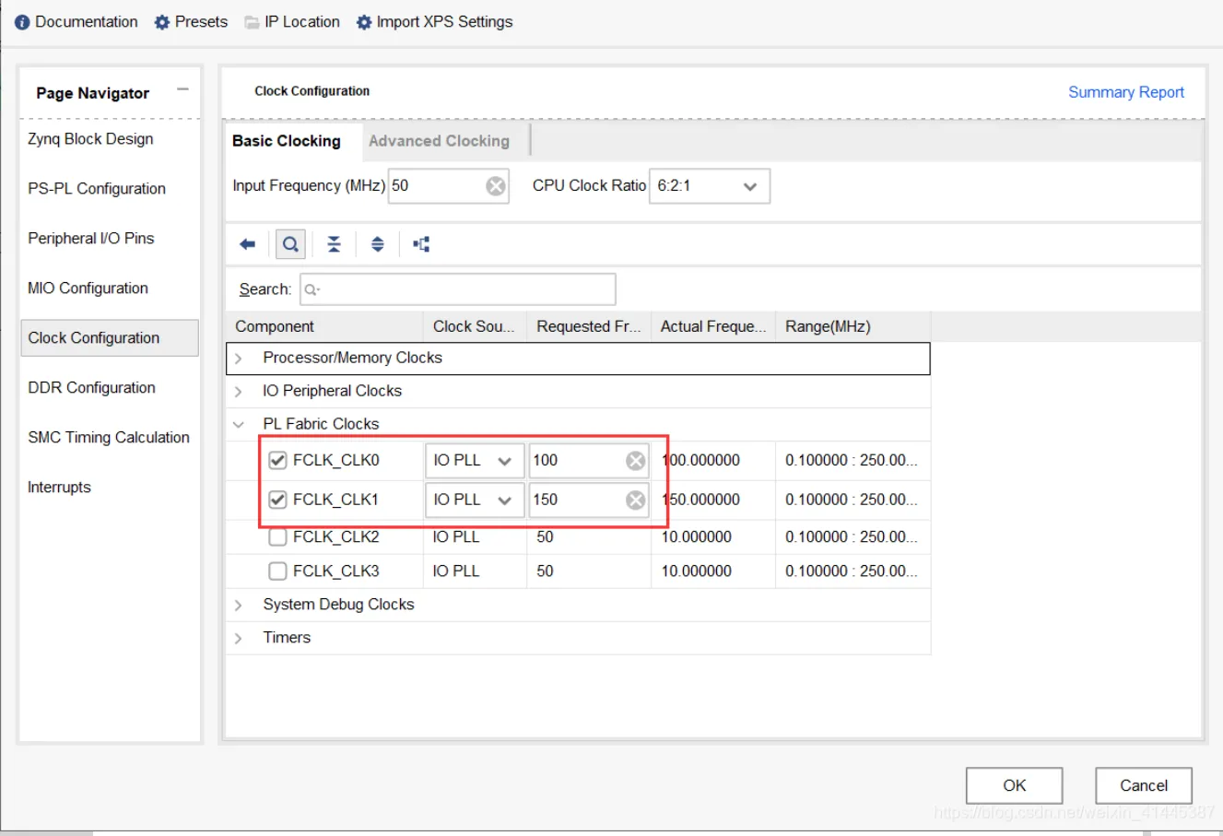Switch to Advanced Clocking tab

pos(440,141)
